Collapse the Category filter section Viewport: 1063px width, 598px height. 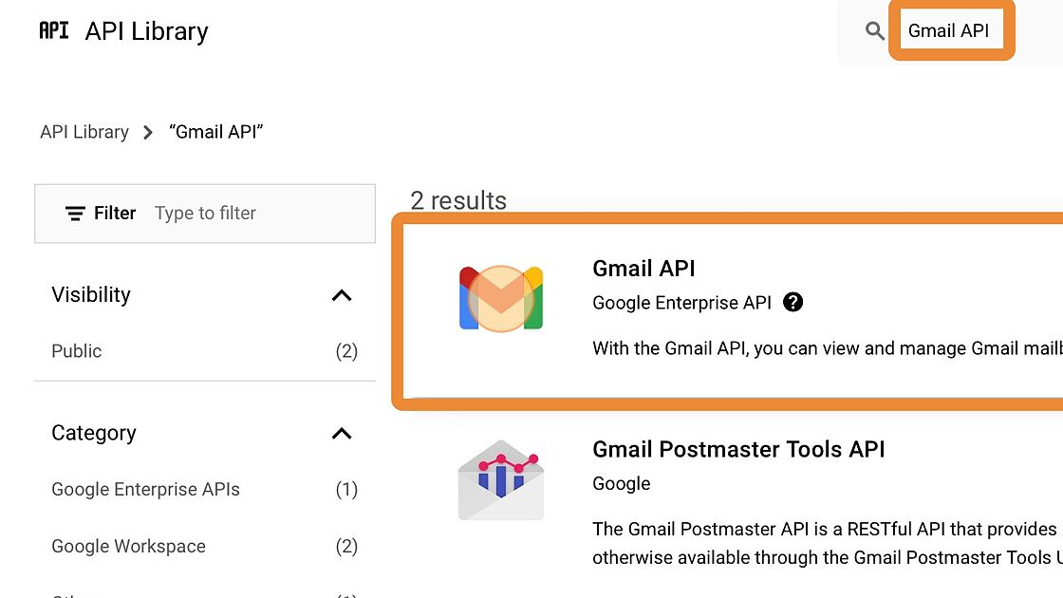point(341,433)
